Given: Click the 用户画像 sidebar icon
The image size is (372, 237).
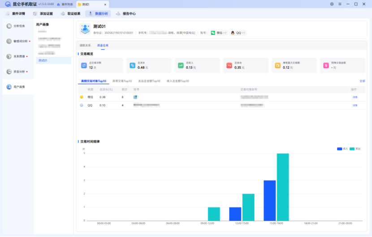Looking at the screenshot, I should tap(9, 87).
